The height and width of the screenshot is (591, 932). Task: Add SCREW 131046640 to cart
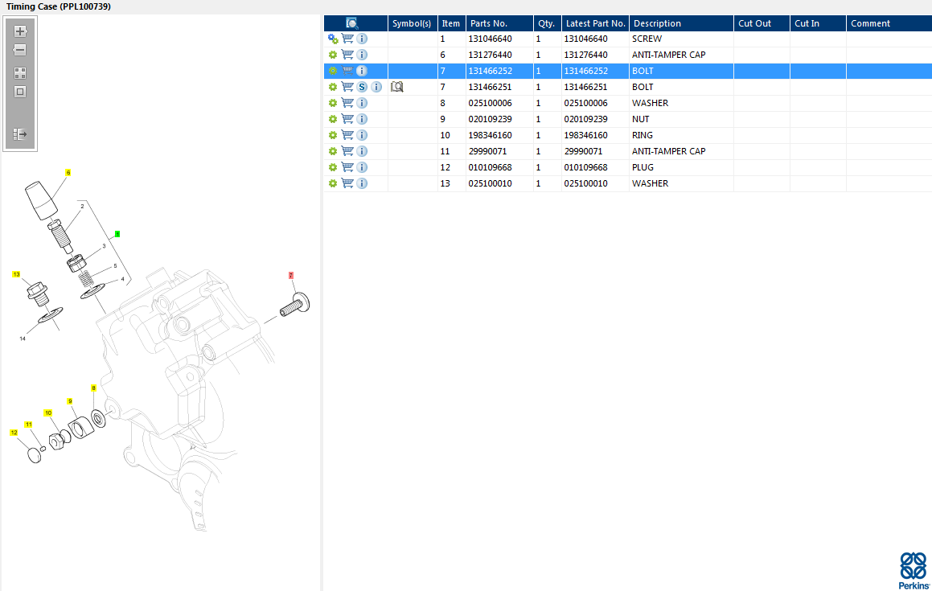(347, 39)
